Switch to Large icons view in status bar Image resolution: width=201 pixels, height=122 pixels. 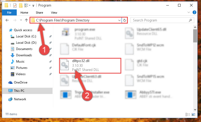tap(193, 114)
